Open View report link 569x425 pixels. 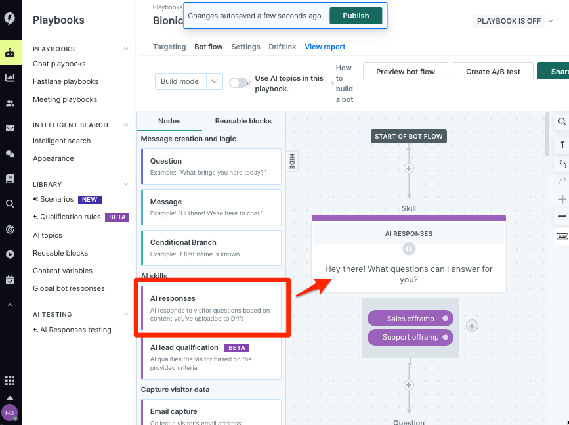coord(325,47)
